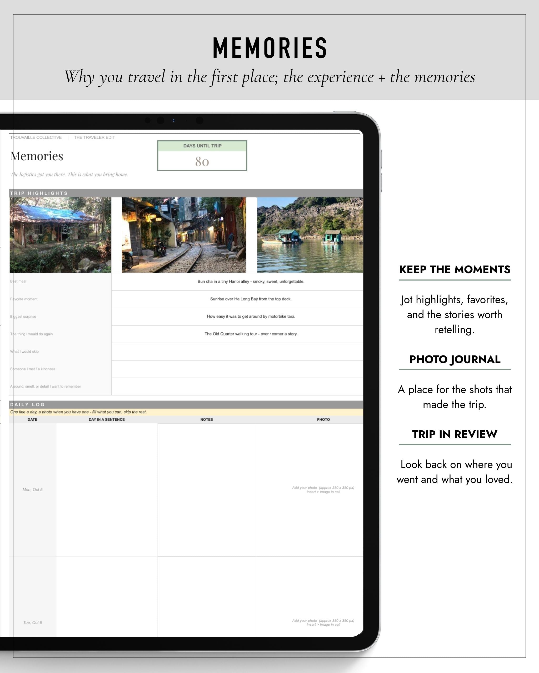Click the DAYS UNTIL TRIP label
539x673 pixels.
pyautogui.click(x=202, y=146)
